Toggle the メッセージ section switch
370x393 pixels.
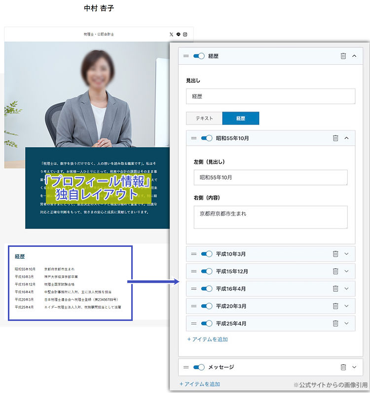pyautogui.click(x=199, y=367)
